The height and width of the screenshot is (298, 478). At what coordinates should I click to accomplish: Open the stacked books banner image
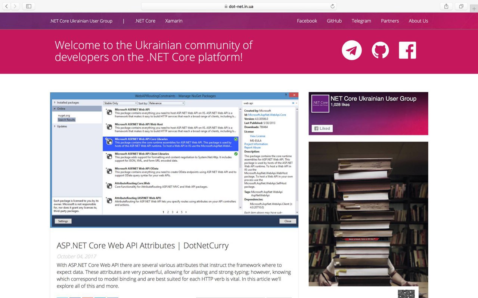[x=368, y=214]
